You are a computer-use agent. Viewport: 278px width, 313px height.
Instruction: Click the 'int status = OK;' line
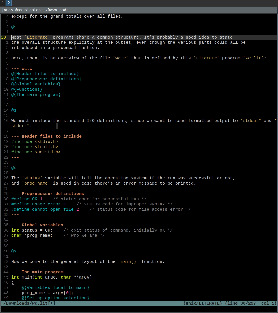tap(92, 230)
